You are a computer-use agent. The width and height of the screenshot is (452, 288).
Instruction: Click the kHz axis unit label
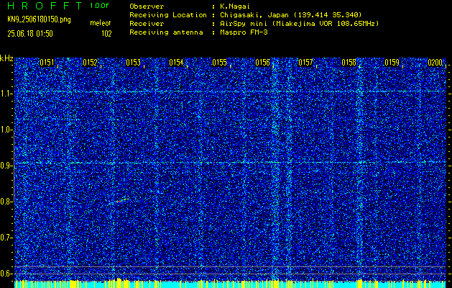pyautogui.click(x=6, y=58)
